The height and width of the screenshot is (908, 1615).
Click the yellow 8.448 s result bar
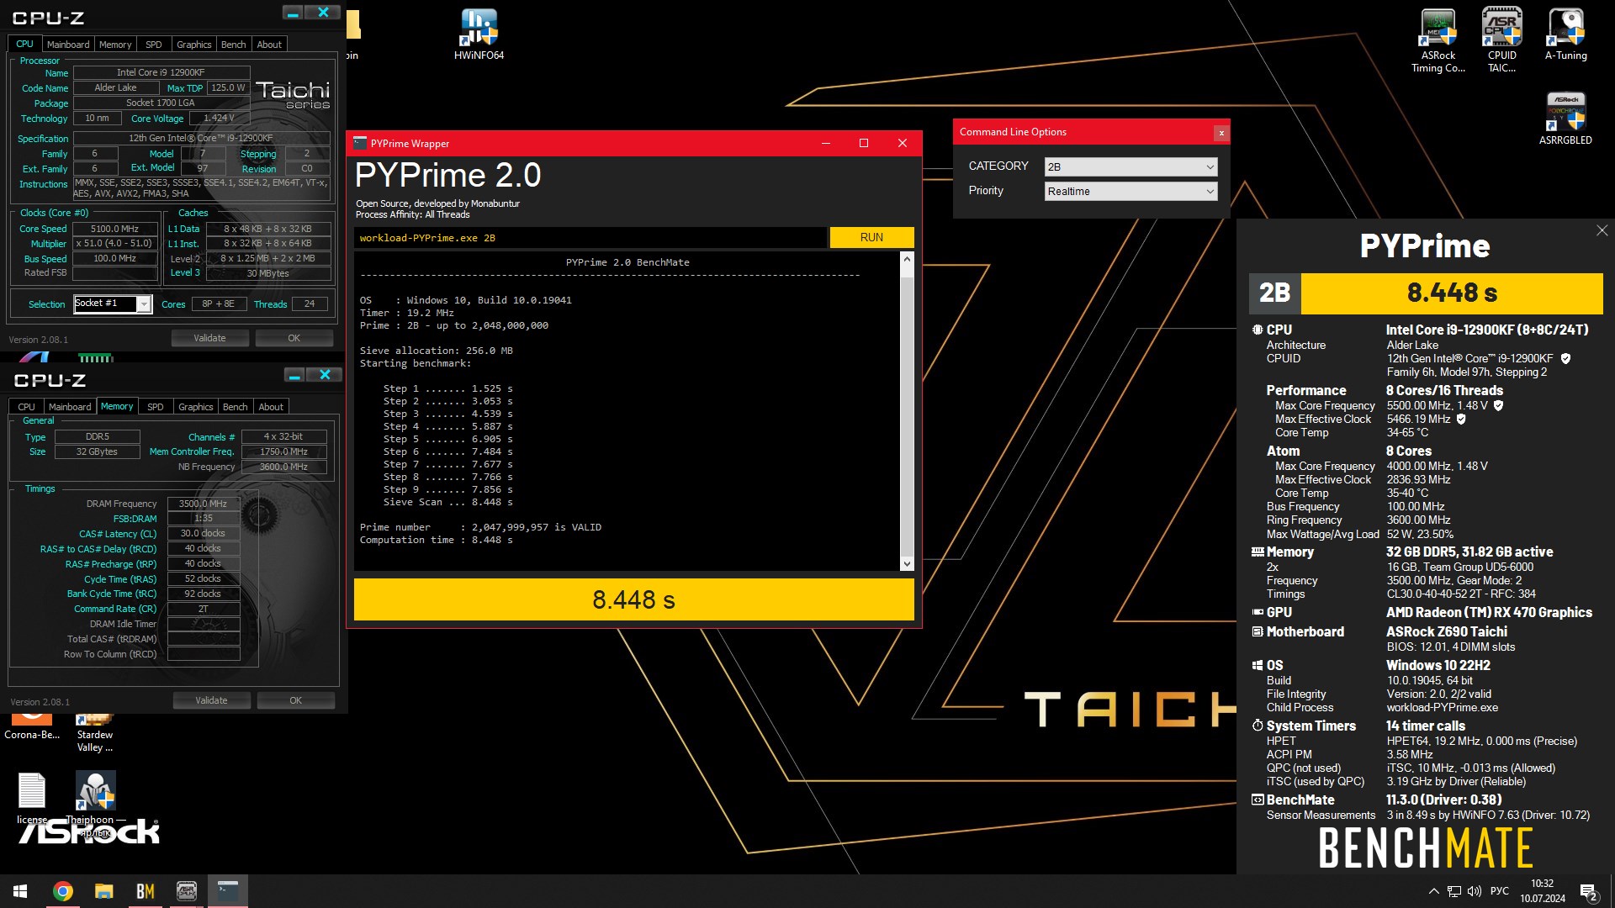click(x=634, y=599)
